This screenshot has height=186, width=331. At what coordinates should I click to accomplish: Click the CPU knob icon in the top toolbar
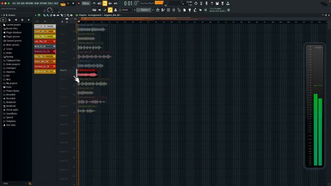point(195,4)
